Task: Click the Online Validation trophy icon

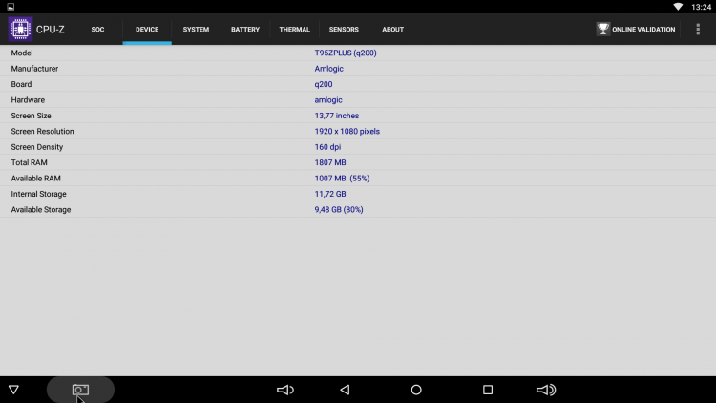Action: [602, 29]
